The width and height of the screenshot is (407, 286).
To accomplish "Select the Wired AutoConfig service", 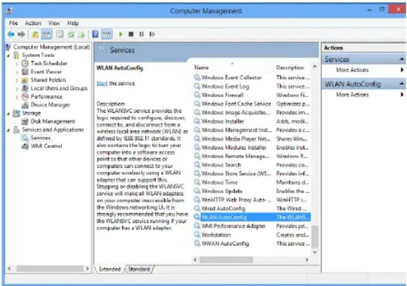I will pyautogui.click(x=223, y=208).
